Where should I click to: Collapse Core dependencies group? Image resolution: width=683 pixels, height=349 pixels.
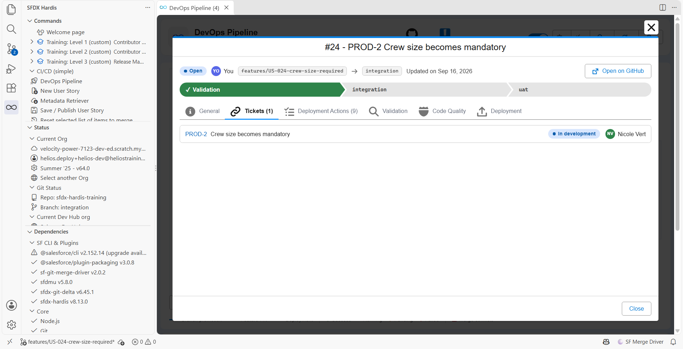[32, 311]
